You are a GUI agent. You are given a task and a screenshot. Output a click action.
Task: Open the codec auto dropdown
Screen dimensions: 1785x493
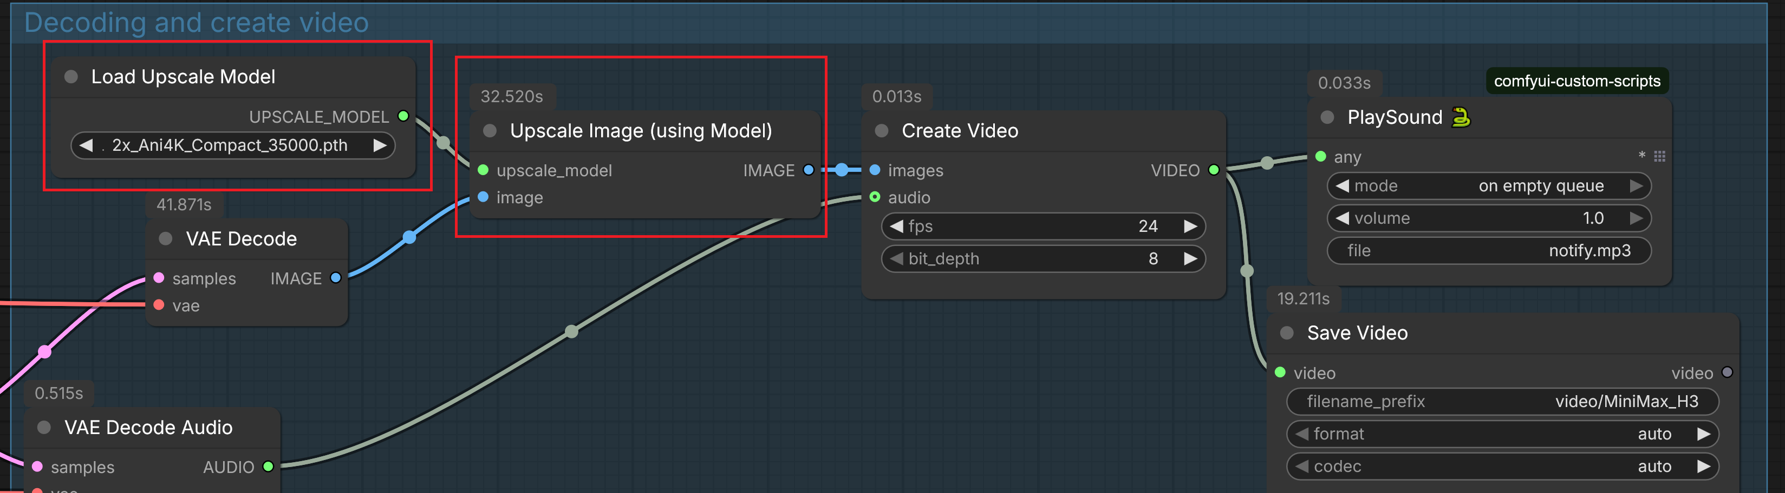click(x=1502, y=466)
